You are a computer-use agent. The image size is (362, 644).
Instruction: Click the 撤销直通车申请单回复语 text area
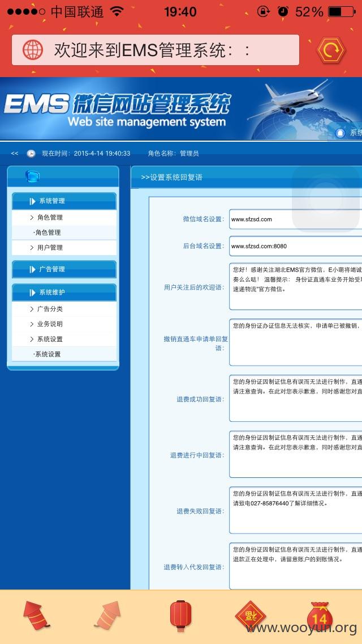295,342
